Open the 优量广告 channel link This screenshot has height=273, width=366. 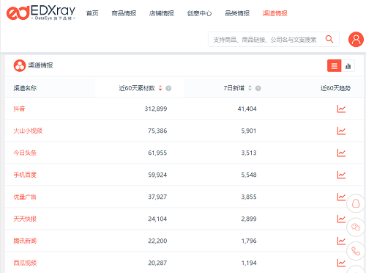25,197
